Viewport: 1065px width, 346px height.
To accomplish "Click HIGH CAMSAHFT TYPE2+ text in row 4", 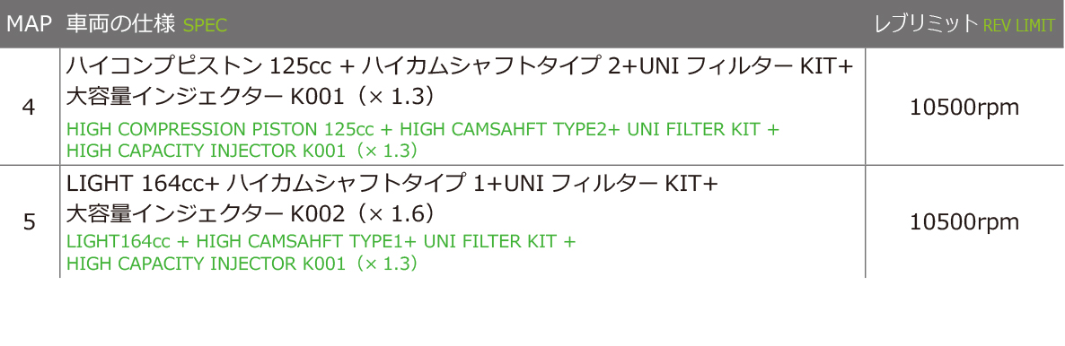I will [510, 129].
